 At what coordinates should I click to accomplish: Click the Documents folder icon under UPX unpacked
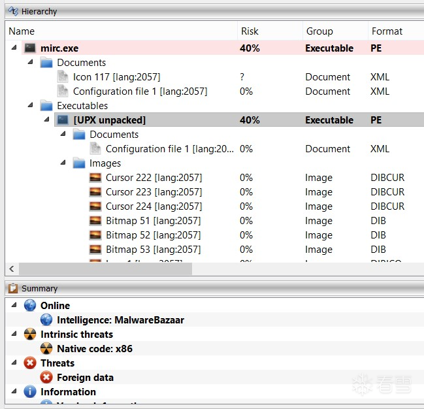(79, 135)
